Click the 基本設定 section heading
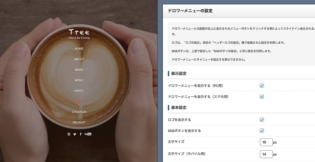315x162 pixels. click(179, 108)
